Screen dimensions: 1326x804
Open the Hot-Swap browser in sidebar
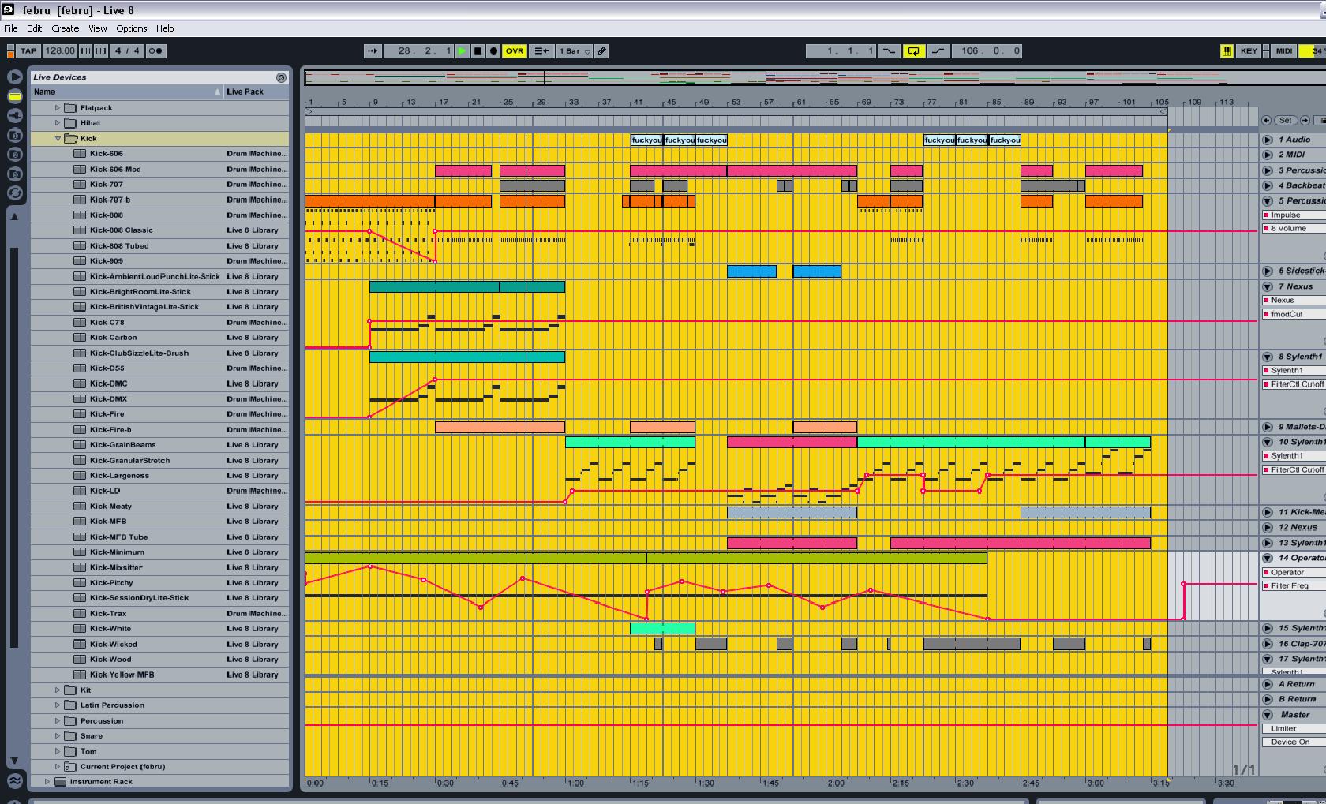[14, 193]
